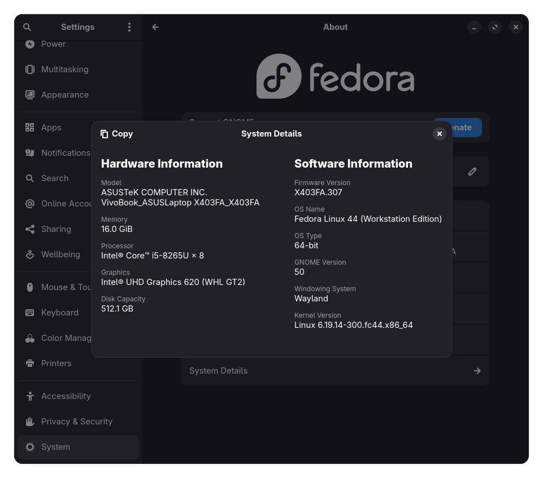Viewport: 543px width, 478px height.
Task: Click the Power settings item
Action: [53, 44]
